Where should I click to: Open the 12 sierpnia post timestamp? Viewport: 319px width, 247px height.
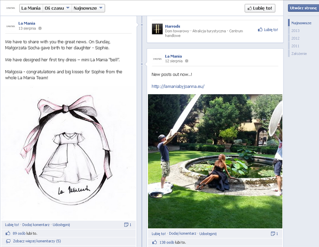click(x=174, y=61)
